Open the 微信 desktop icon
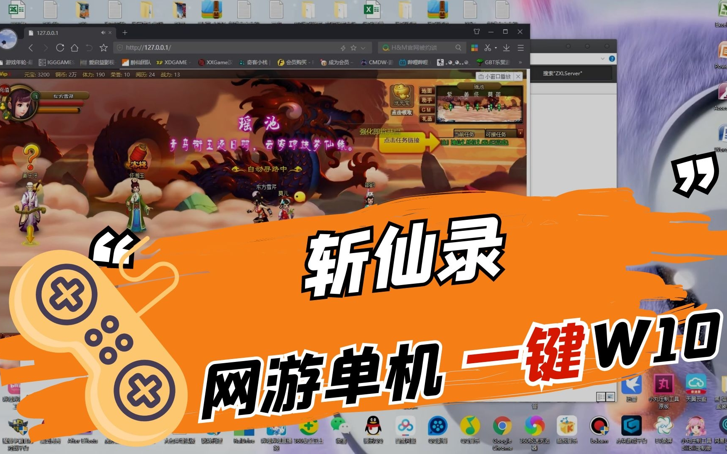The width and height of the screenshot is (727, 454). 340,430
